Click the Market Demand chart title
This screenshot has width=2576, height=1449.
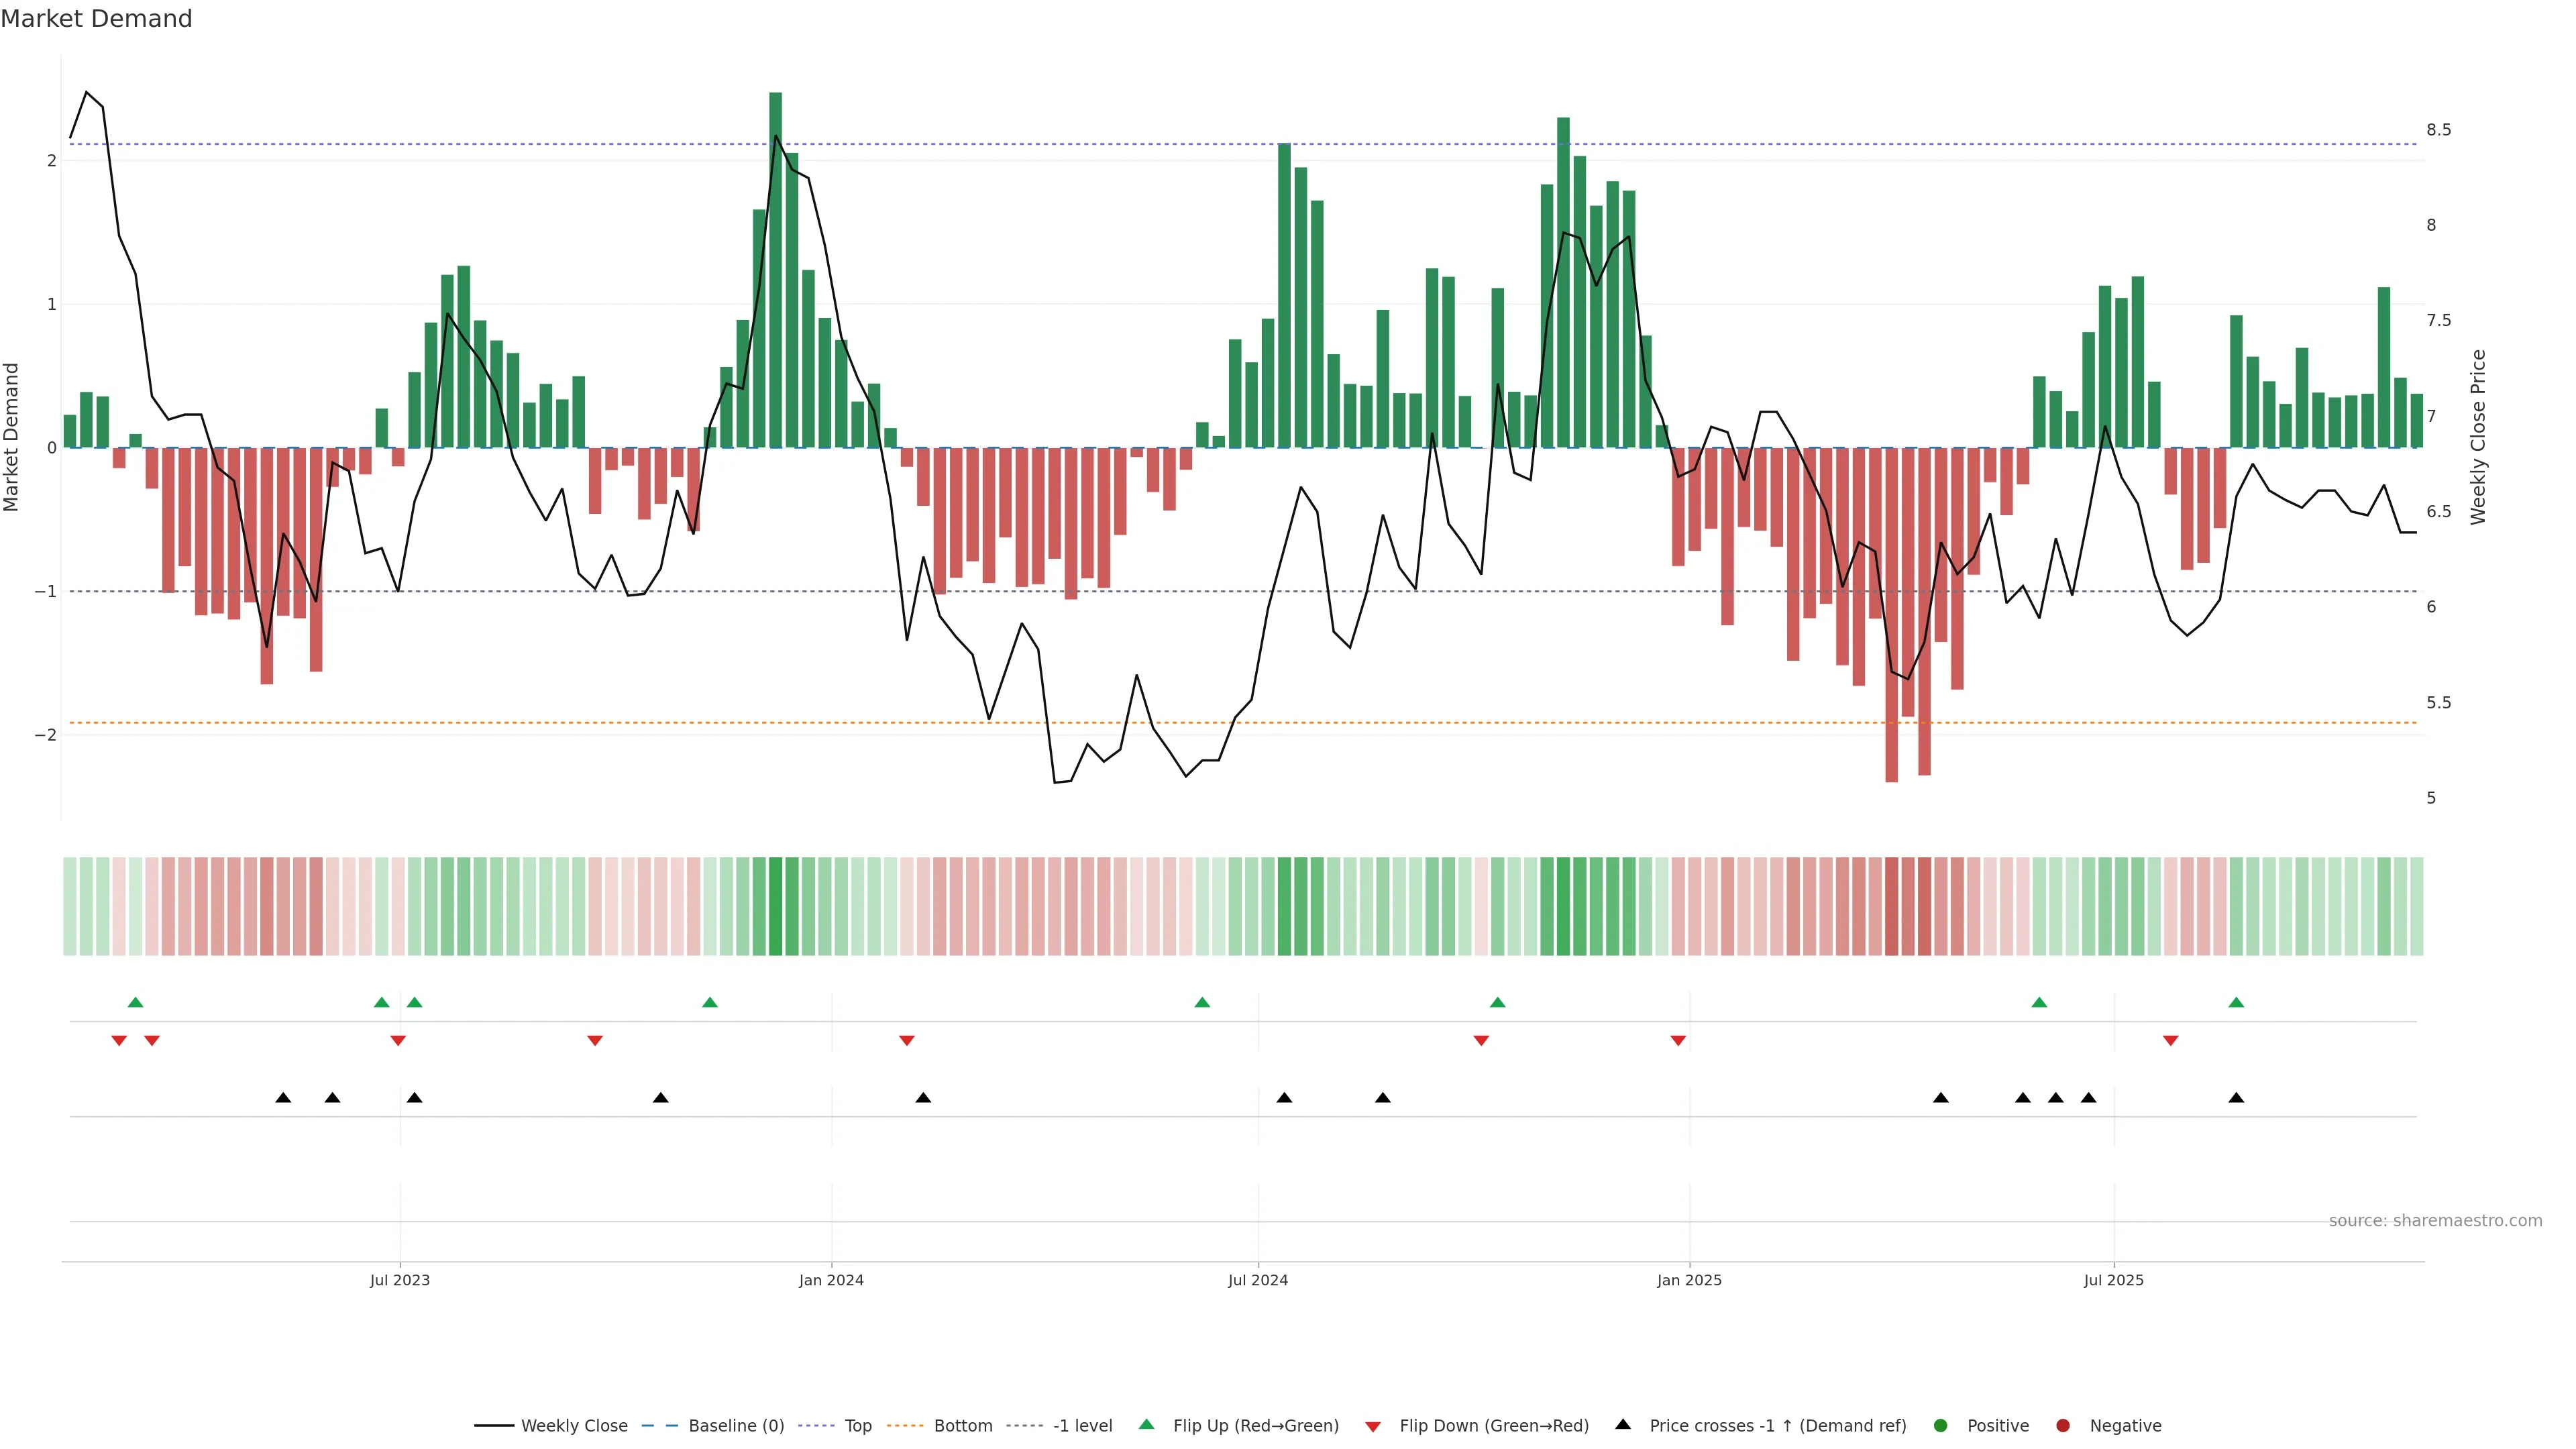[x=96, y=19]
